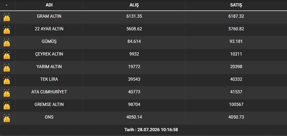Click the ATA CUMHURİYET buying price 40773
The height and width of the screenshot is (136, 287).
coord(134,92)
